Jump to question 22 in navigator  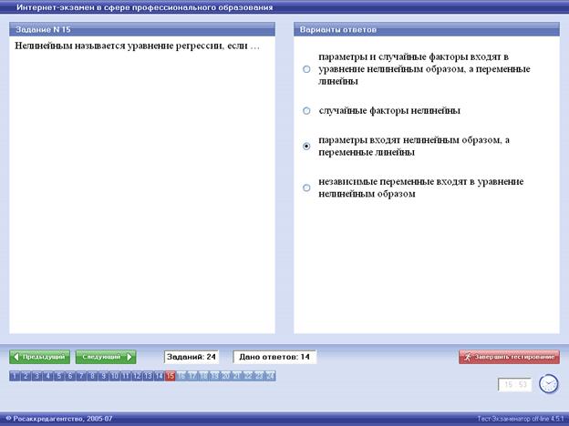click(248, 376)
